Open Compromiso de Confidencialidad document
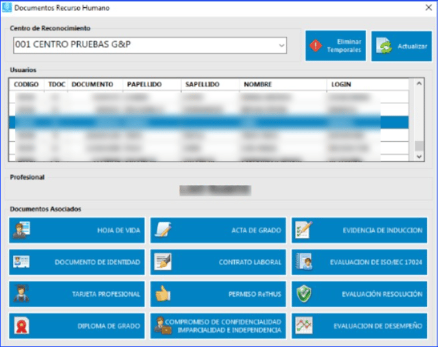Screen dimensions: 438x347 click(218, 325)
